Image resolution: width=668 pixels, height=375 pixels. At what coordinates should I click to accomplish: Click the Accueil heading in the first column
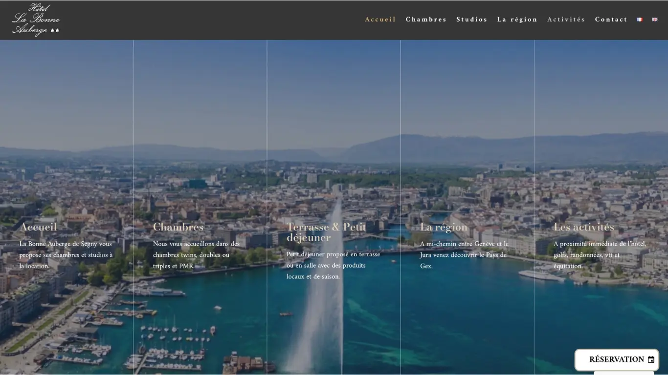point(38,227)
